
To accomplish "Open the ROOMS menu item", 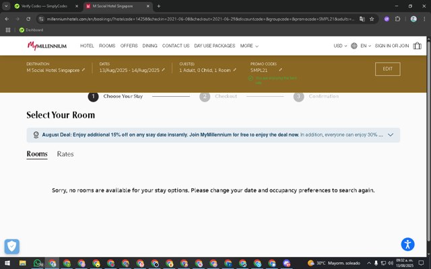I will click(107, 46).
